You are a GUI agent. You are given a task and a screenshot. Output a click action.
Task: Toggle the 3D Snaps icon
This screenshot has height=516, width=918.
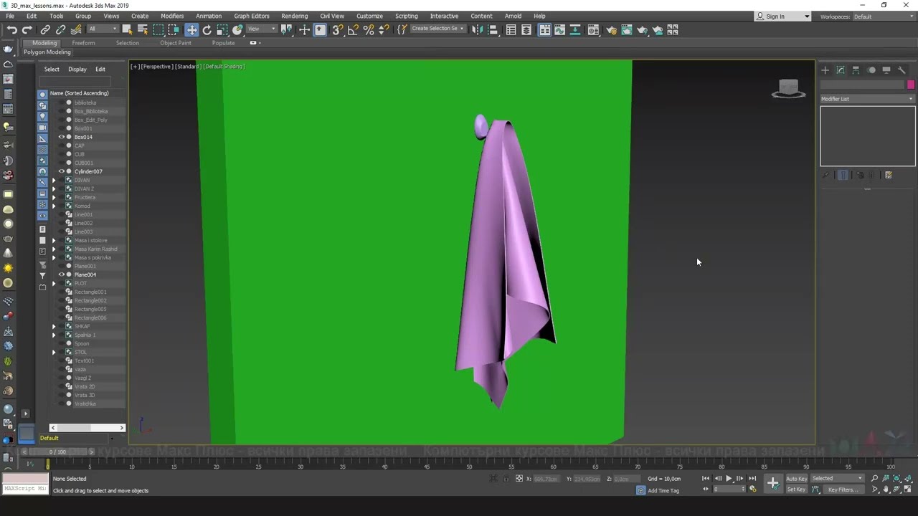coord(337,29)
